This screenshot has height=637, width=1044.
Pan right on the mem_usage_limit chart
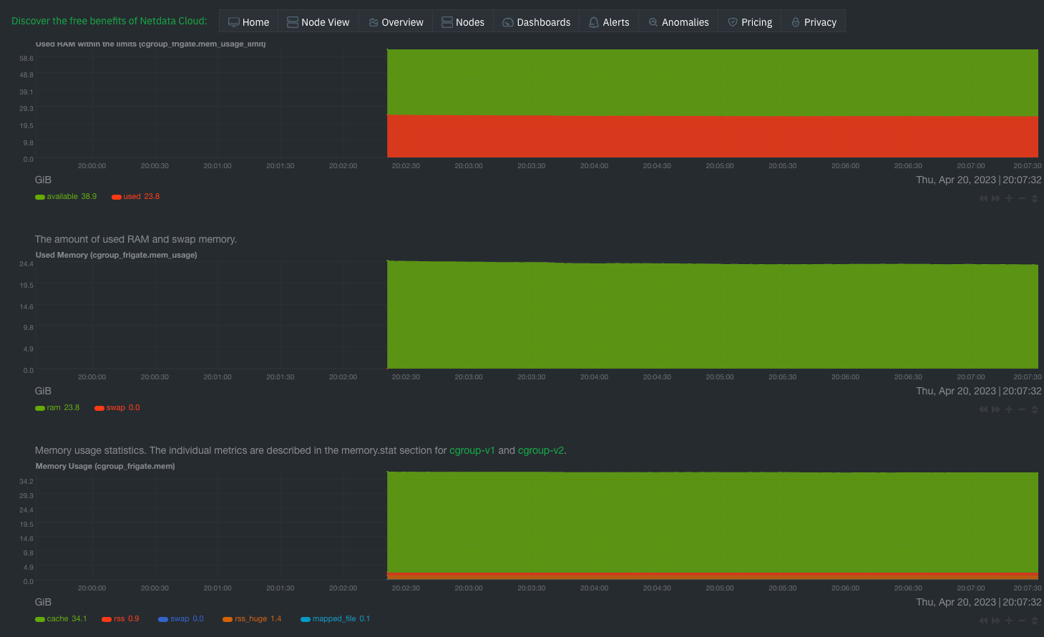point(995,198)
